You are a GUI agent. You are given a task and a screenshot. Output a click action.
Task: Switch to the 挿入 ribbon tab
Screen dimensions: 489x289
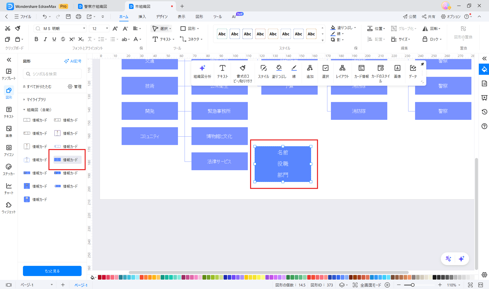pos(142,17)
